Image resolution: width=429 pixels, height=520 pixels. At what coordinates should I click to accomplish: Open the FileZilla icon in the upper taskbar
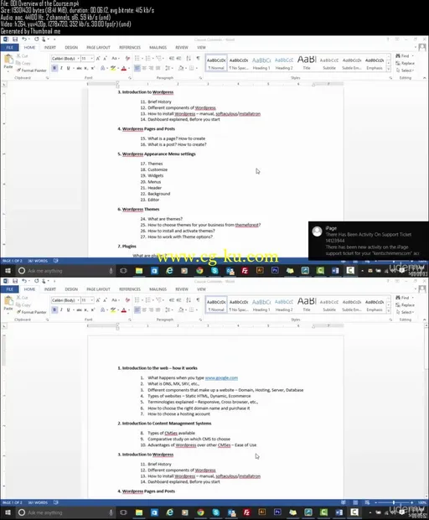tap(245, 271)
